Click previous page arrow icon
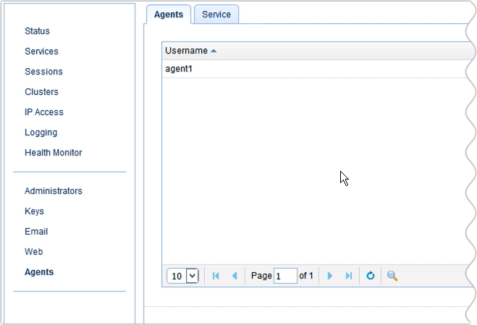The height and width of the screenshot is (325, 477). click(234, 276)
